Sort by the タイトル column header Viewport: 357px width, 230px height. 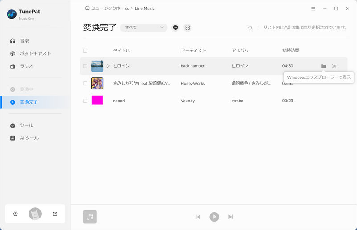(121, 51)
